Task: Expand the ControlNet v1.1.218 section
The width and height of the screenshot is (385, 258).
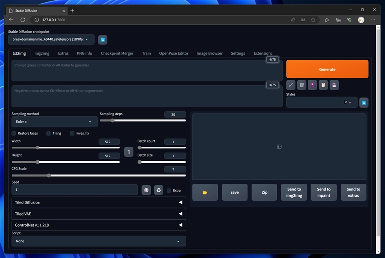Action: (99, 225)
